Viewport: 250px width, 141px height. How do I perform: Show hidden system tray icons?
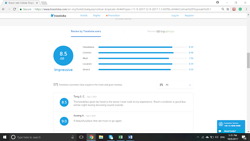pos(198,137)
